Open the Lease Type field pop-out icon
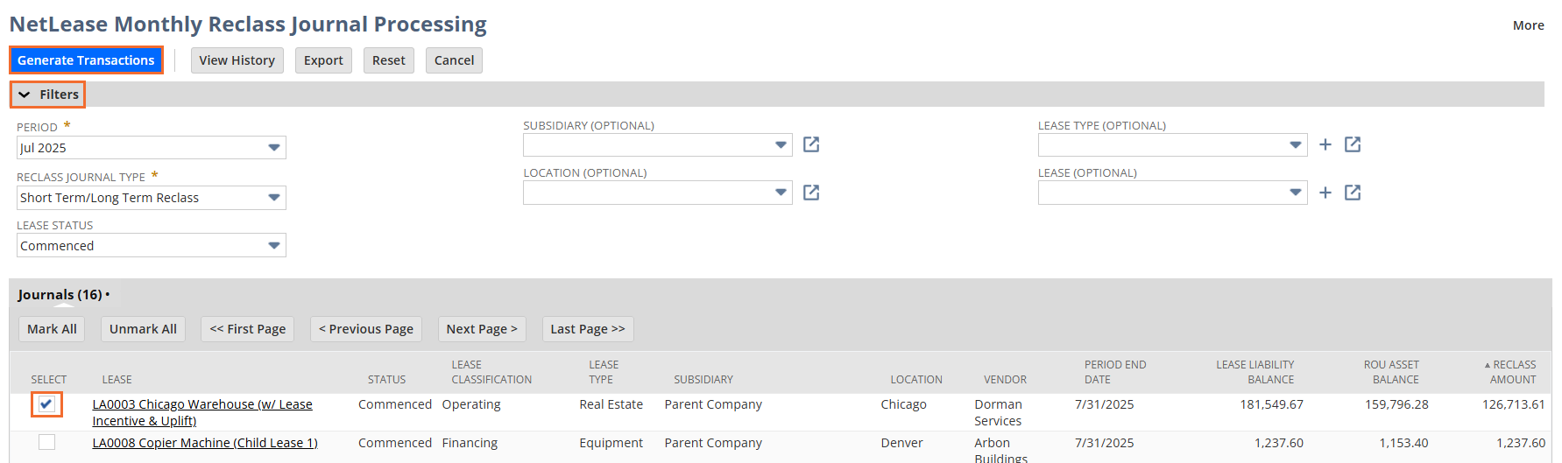Viewport: 1562px width, 463px height. click(1353, 144)
